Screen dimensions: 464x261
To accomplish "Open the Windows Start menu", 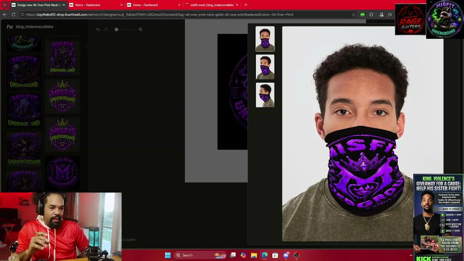I will 168,255.
